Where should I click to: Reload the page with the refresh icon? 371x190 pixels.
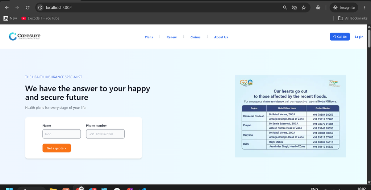(x=28, y=8)
